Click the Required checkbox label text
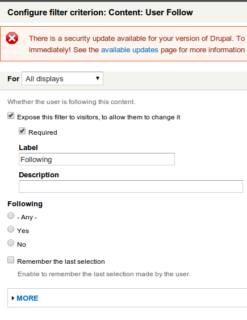Screen dimensions: 247x320 coord(43,132)
